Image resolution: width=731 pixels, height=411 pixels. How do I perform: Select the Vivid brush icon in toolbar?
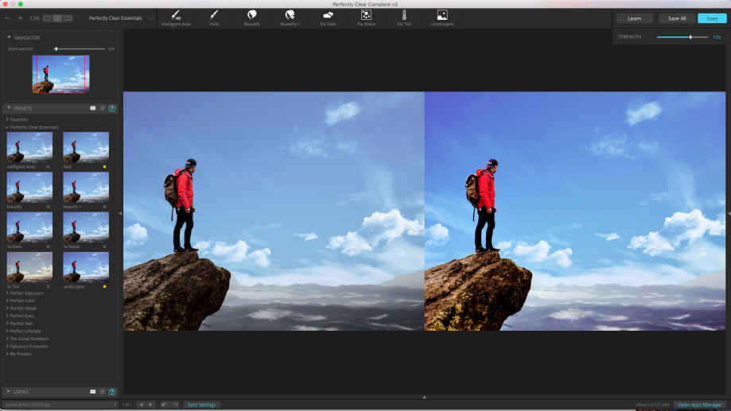click(214, 15)
